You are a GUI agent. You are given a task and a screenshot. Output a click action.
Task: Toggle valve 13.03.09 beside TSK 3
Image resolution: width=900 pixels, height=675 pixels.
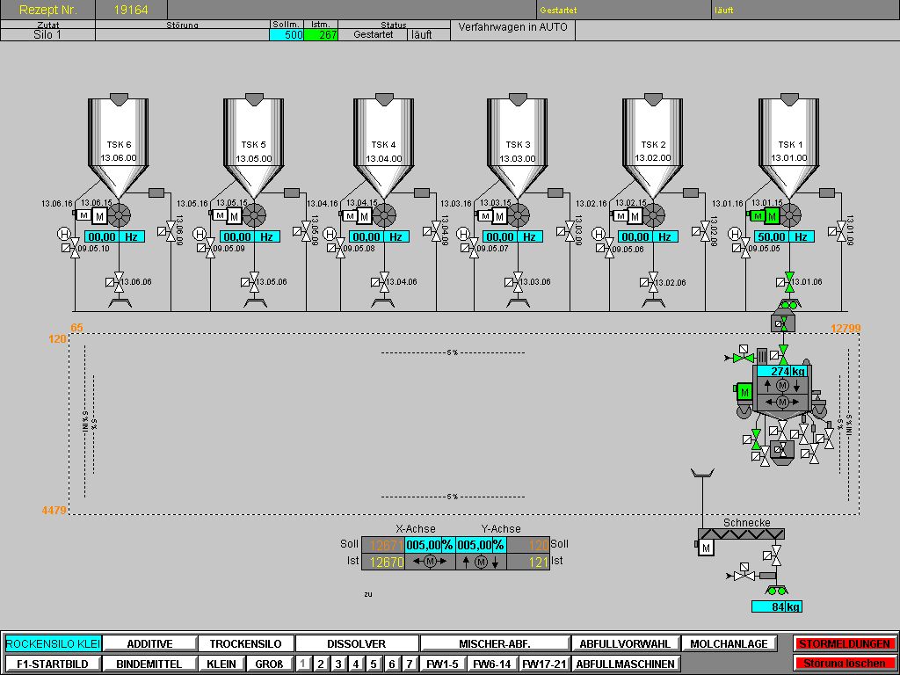[x=569, y=231]
